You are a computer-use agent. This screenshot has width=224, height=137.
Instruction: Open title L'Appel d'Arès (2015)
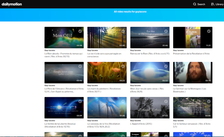pos(141,124)
